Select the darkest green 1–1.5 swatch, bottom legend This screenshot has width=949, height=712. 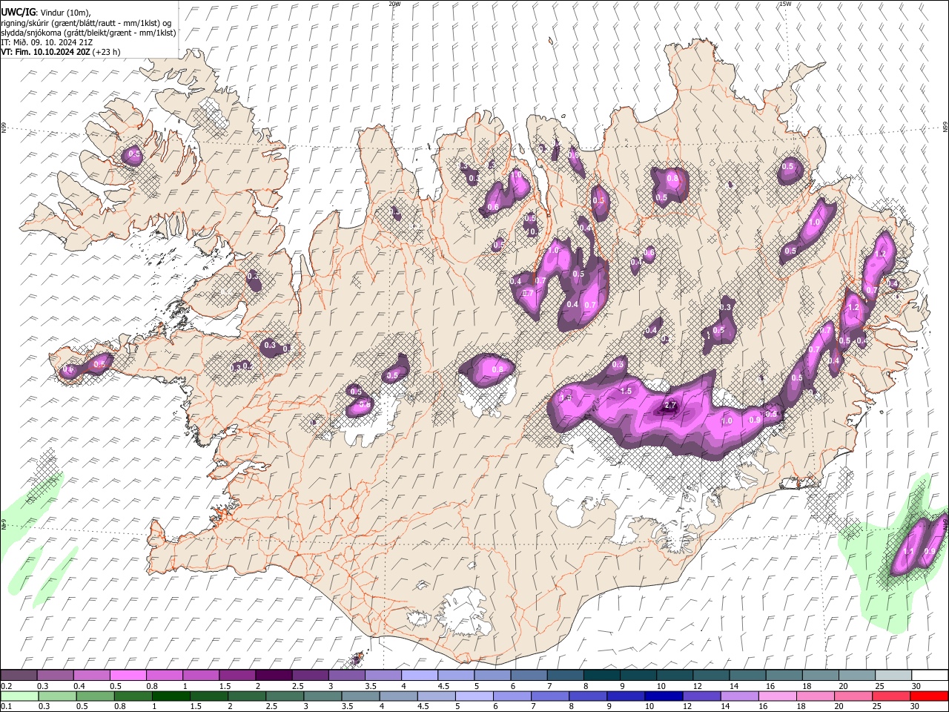point(171,696)
